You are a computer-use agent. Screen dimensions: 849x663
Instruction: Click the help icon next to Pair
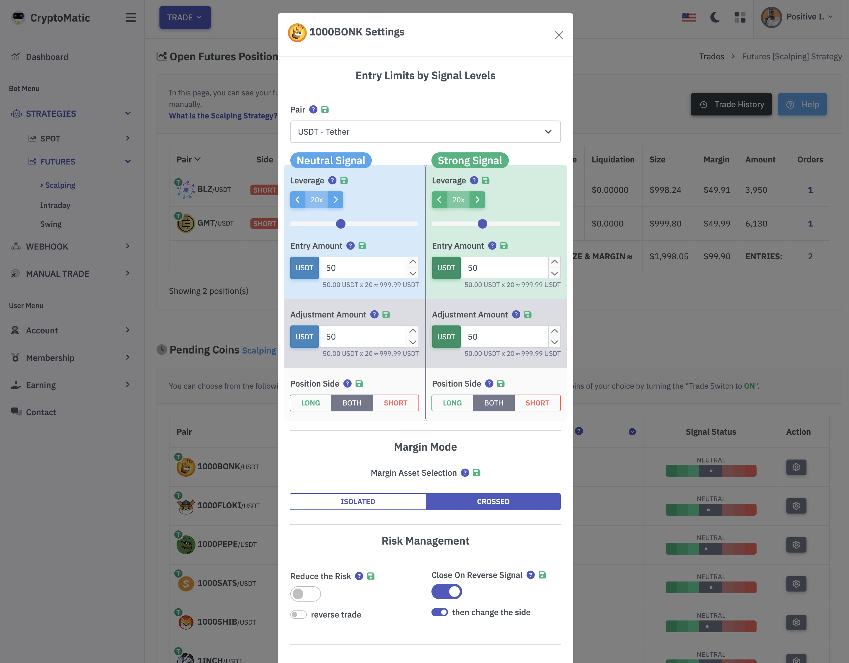(313, 110)
